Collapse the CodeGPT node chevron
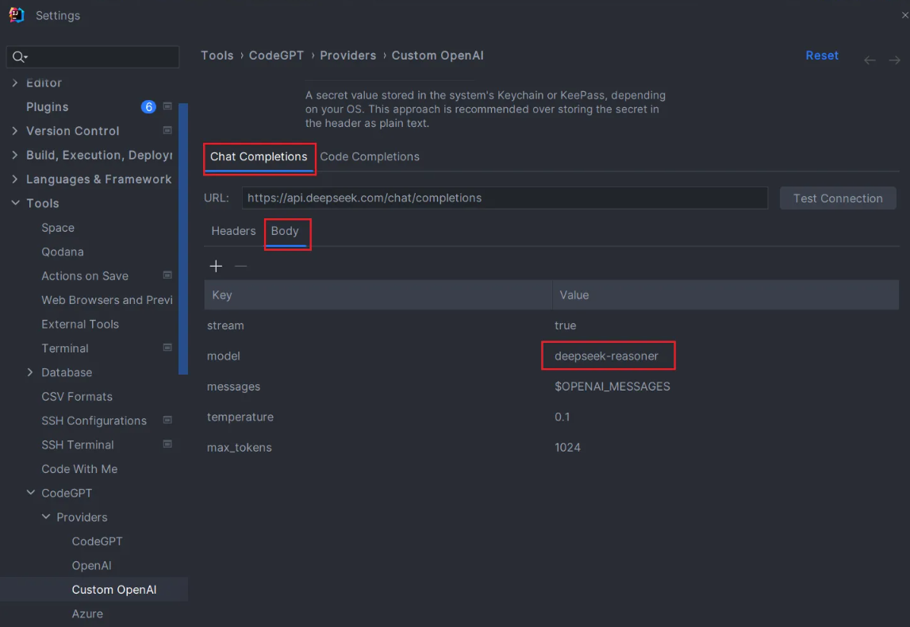Viewport: 910px width, 627px height. (x=30, y=493)
